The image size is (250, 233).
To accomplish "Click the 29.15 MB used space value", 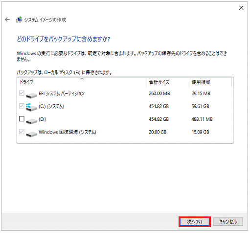I will point(201,94).
